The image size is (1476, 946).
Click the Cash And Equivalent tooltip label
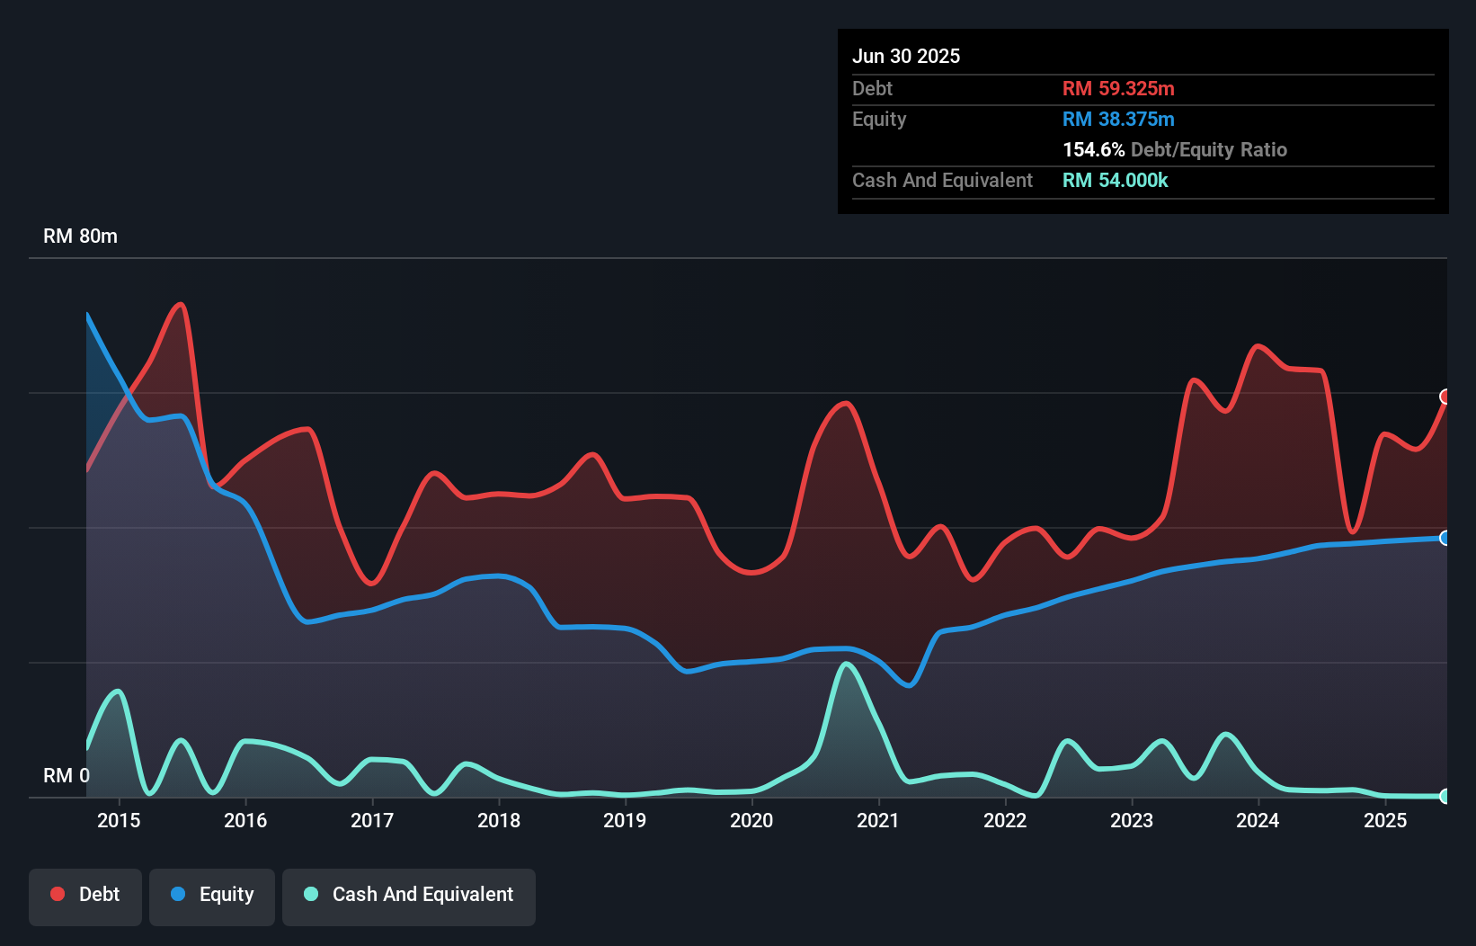942,180
